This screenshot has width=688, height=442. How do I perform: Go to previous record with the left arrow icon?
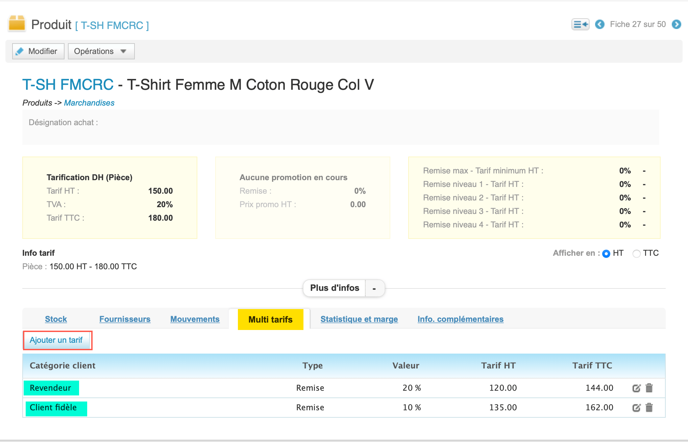(600, 25)
